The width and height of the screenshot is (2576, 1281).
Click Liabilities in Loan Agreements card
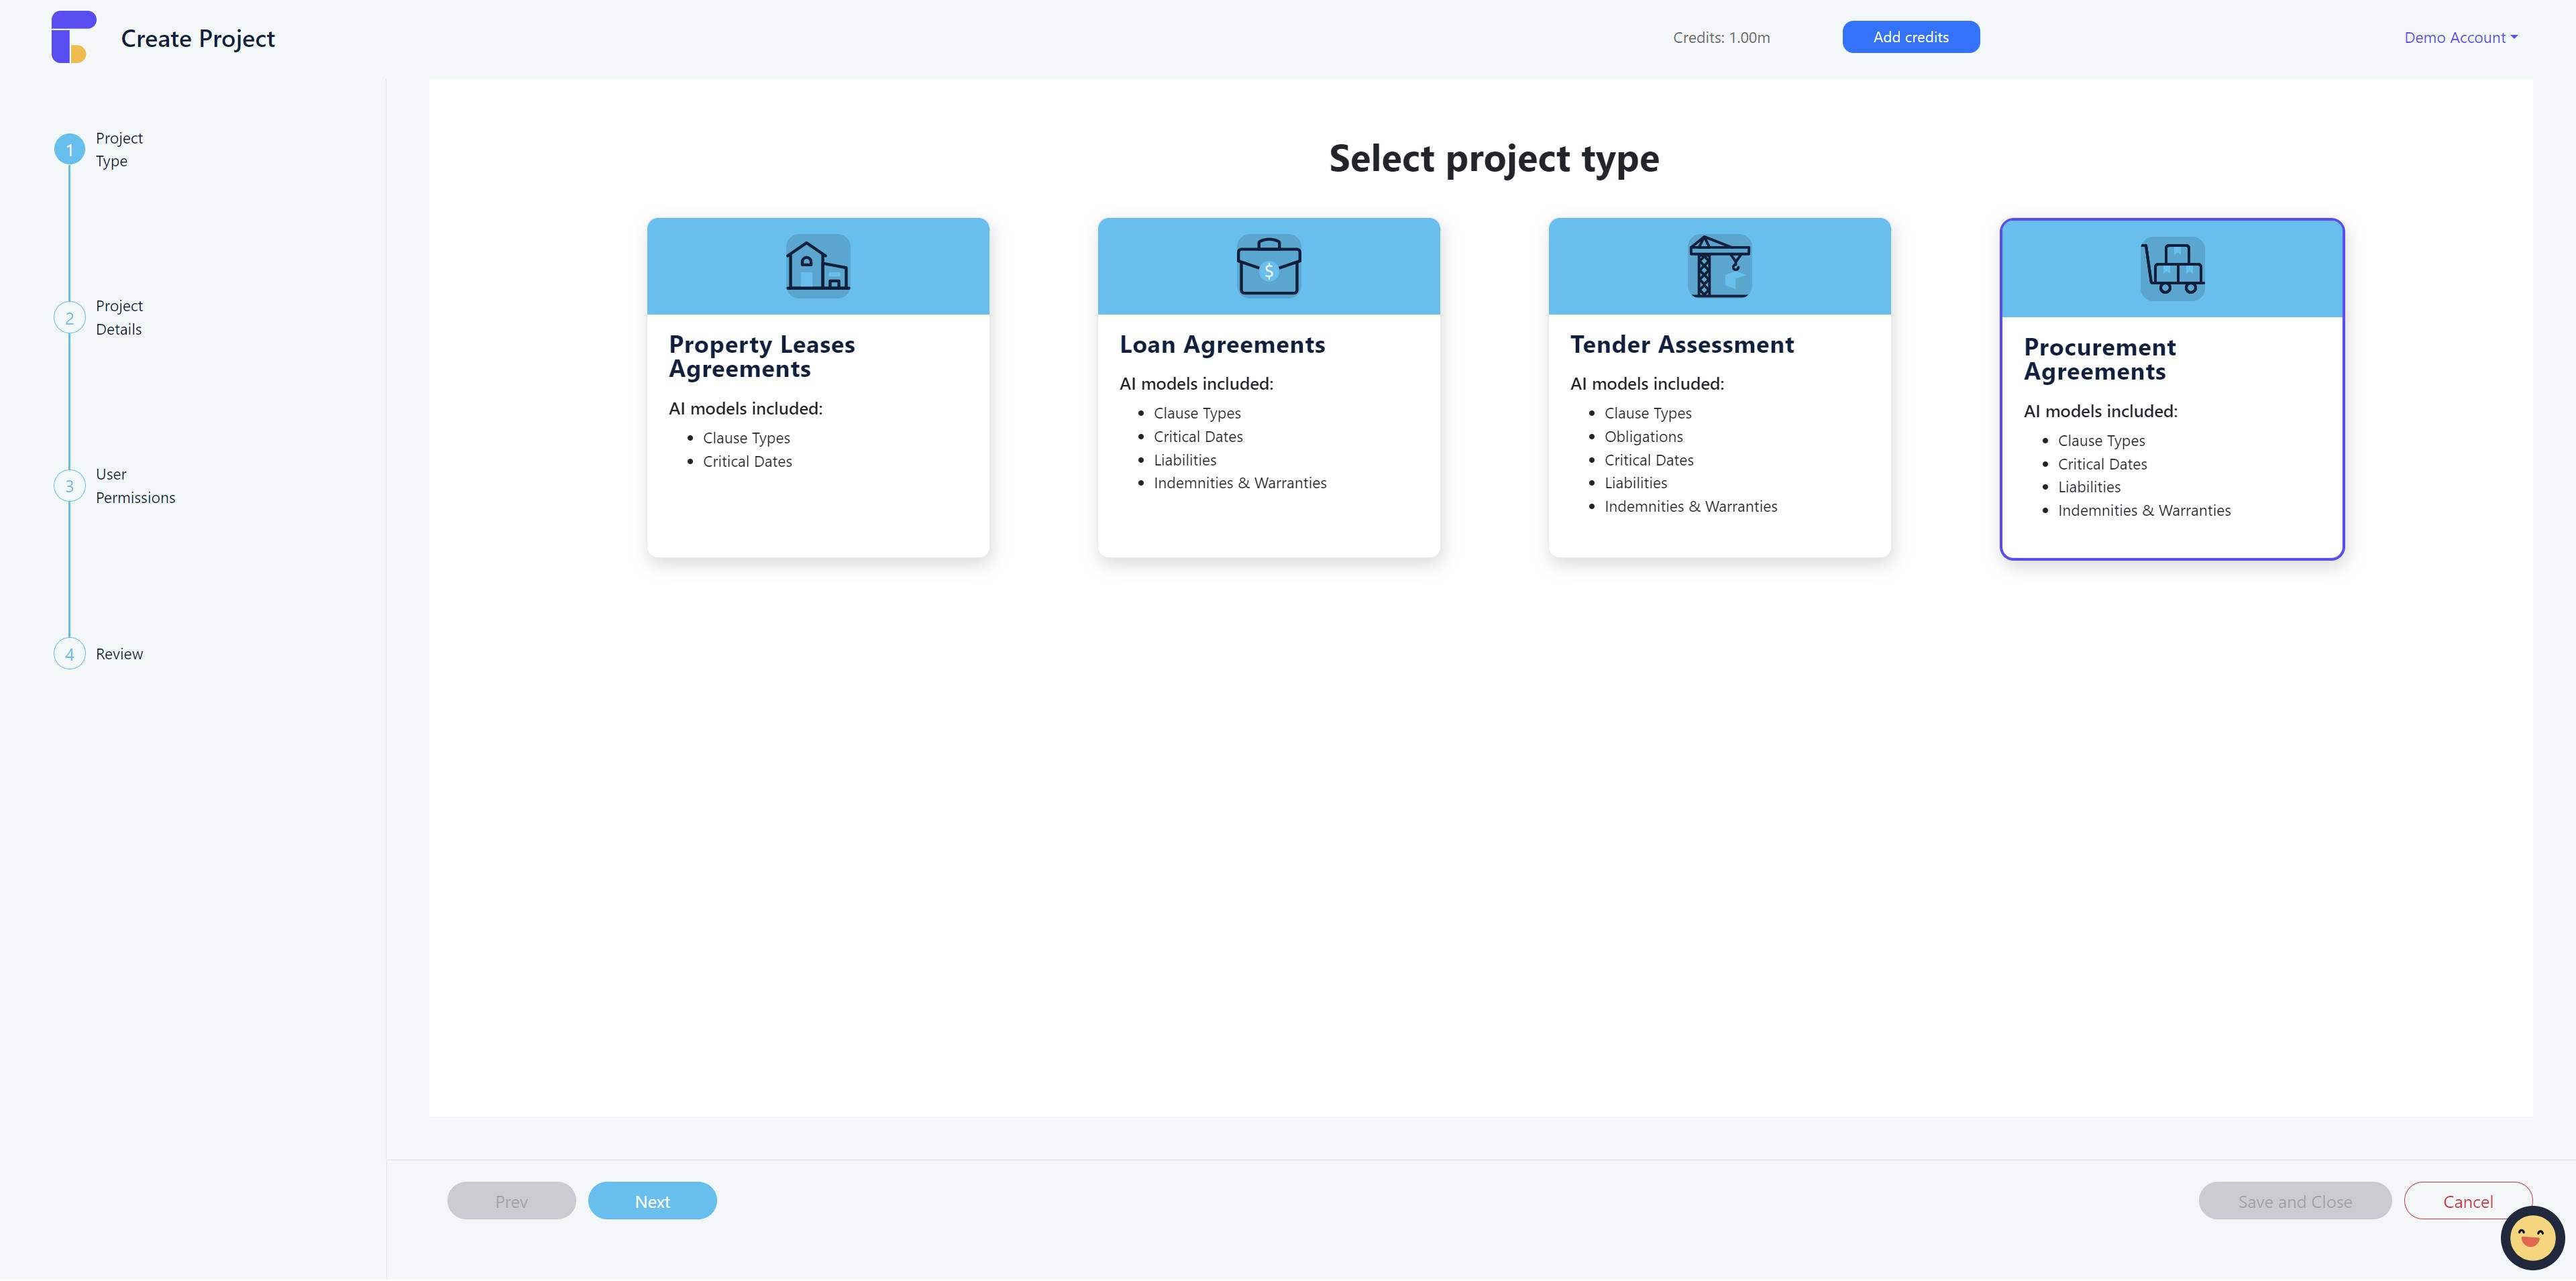click(x=1185, y=460)
